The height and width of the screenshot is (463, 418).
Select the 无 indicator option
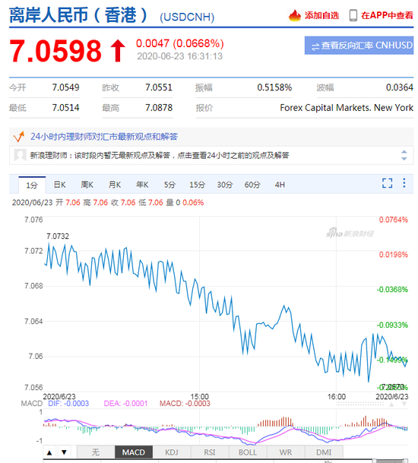96,452
